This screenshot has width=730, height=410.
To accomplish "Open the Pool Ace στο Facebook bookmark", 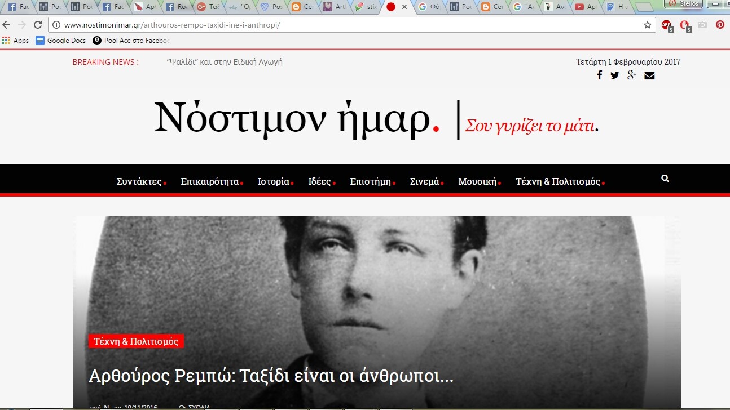I will [x=131, y=41].
